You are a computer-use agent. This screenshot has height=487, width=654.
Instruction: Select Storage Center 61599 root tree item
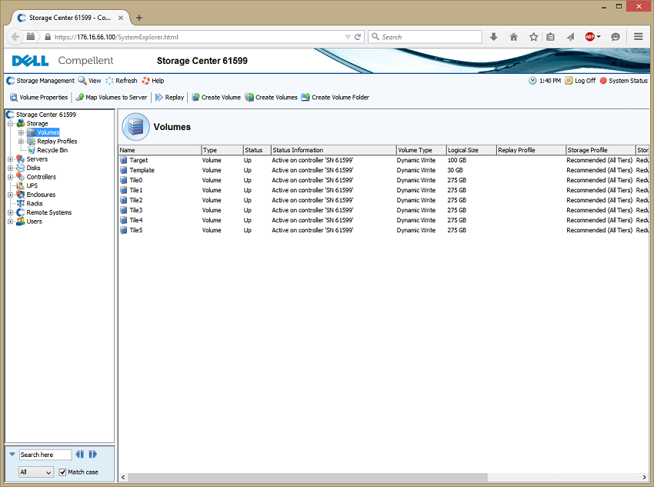coord(46,115)
